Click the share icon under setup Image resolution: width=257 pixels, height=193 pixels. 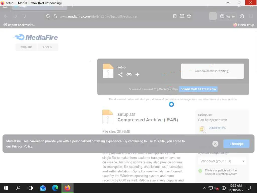tap(120, 75)
